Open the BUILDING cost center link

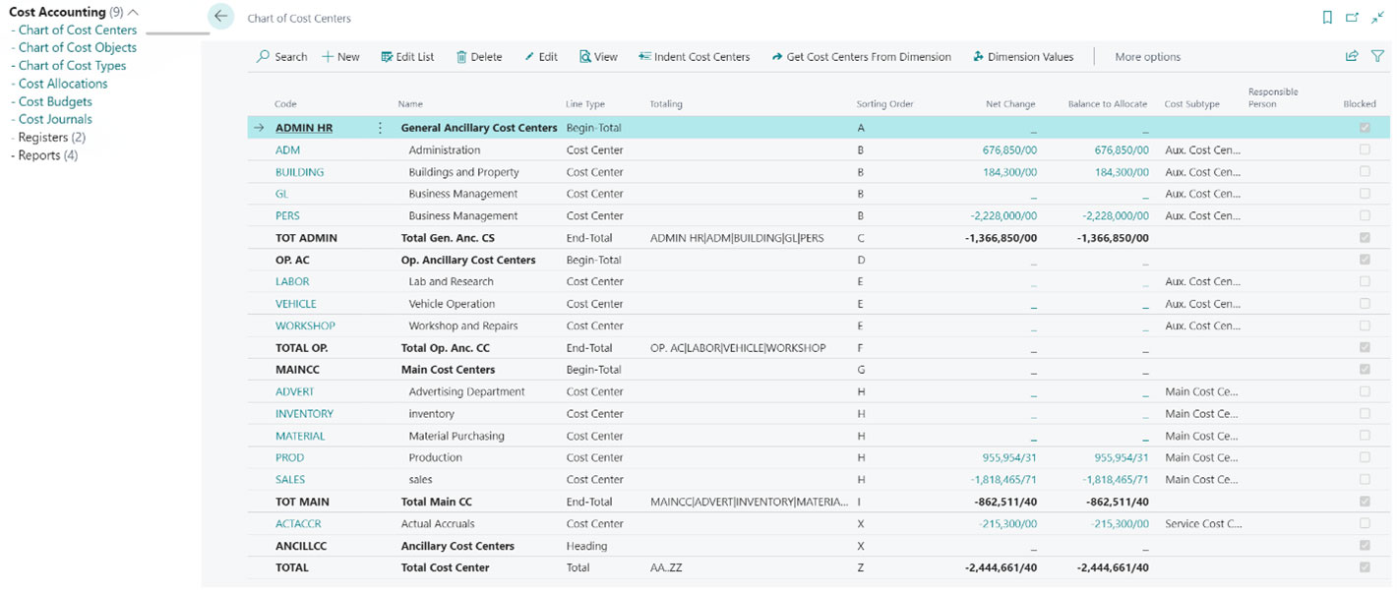pyautogui.click(x=299, y=172)
